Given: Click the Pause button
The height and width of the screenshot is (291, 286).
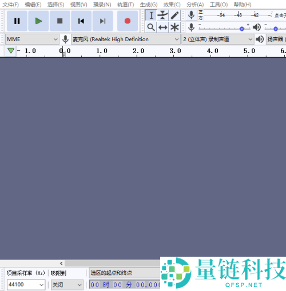Looking at the screenshot, I should [x=17, y=21].
